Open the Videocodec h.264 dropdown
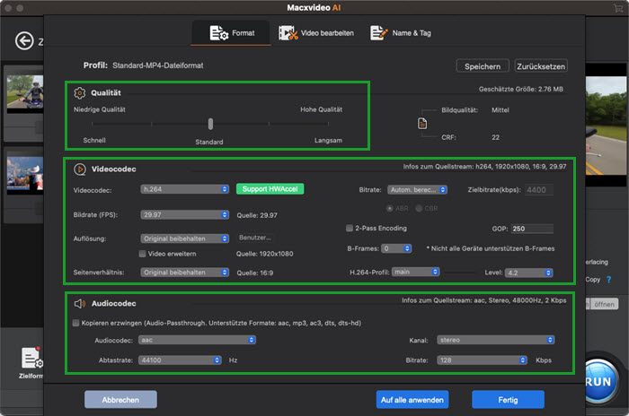Viewport: 629px width, 416px height. tap(184, 189)
